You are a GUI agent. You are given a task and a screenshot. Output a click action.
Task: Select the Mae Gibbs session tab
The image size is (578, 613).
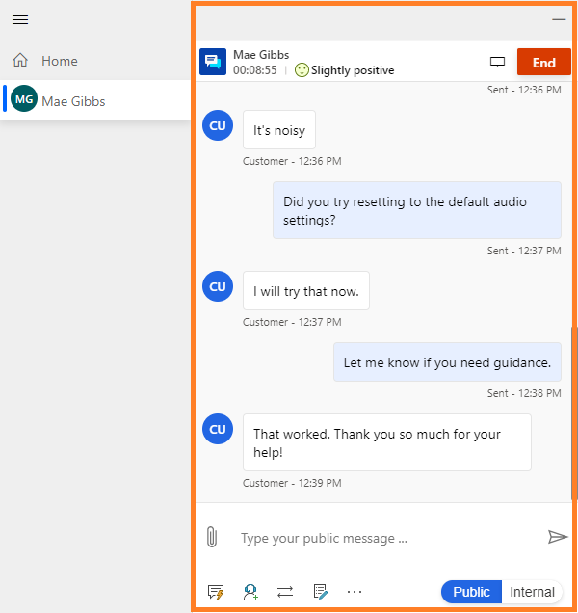click(x=95, y=100)
